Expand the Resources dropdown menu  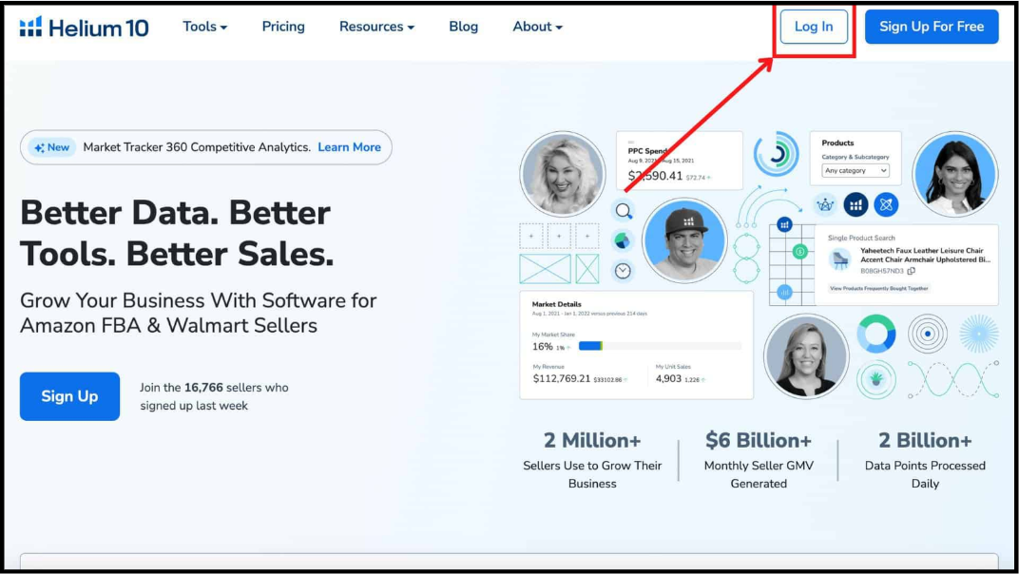pos(376,27)
